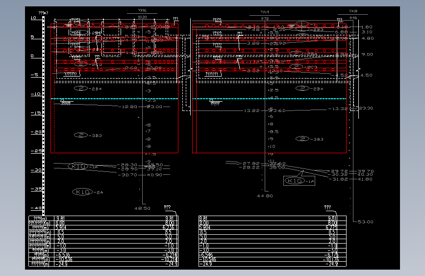Click the depth value 41.80

click(365, 179)
